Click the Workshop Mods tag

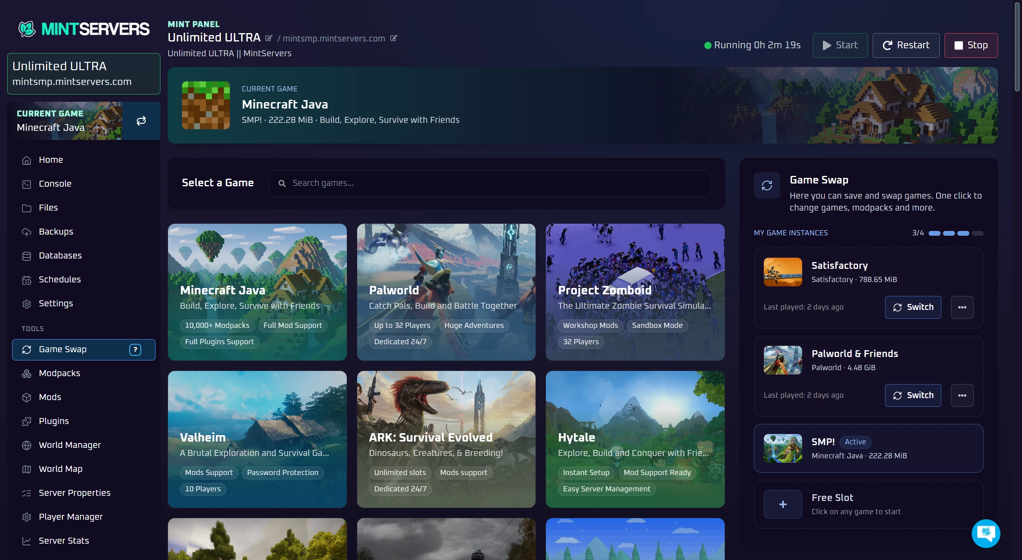coord(590,325)
